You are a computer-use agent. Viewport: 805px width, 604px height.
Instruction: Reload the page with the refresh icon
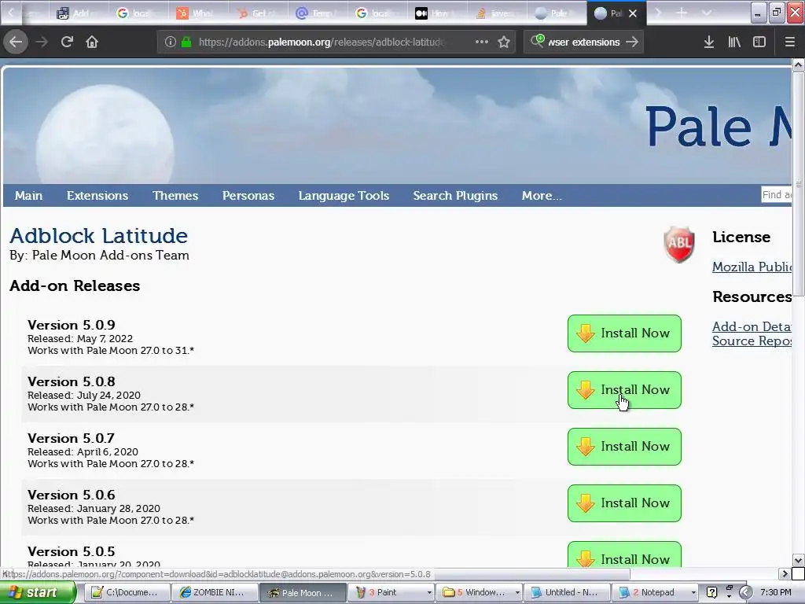(x=67, y=42)
